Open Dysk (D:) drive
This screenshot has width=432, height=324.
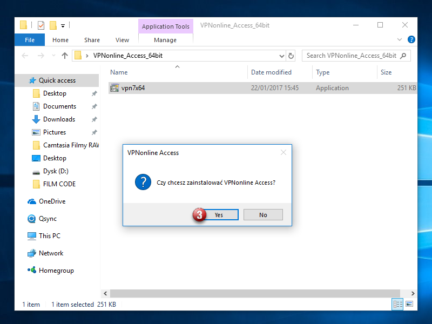pos(56,171)
